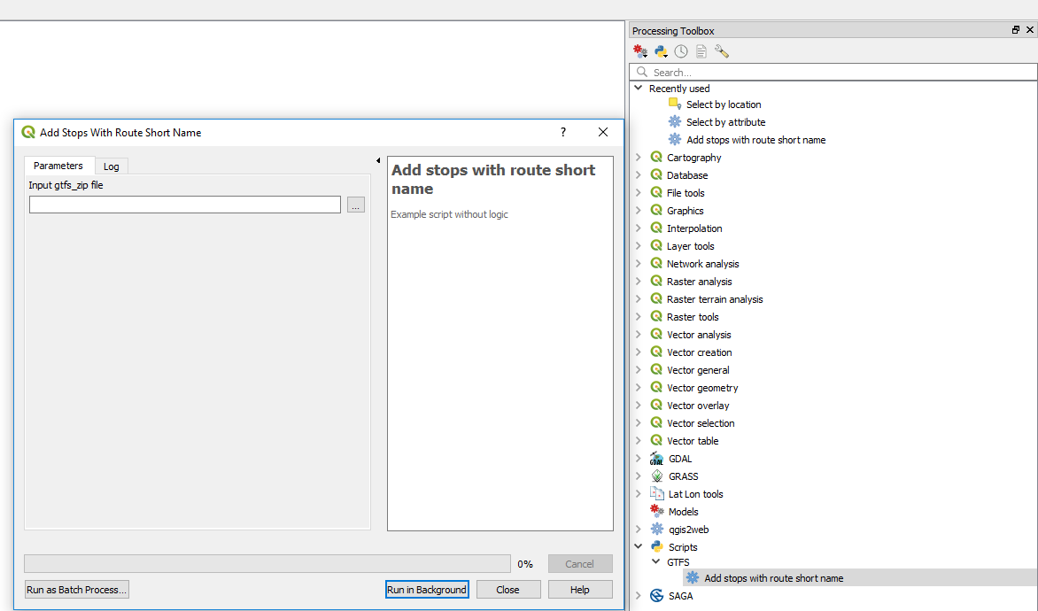Click the dialog question mark help icon
This screenshot has width=1038, height=611.
click(562, 132)
